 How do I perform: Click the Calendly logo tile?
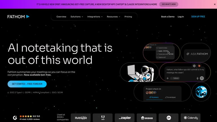[190, 118]
